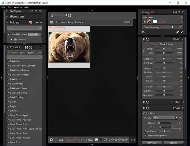The image size is (190, 146).
Task: Expand the Bokeh preset category
Action: [8, 101]
